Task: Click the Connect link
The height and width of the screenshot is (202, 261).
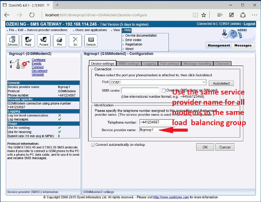Action: (x=38, y=67)
